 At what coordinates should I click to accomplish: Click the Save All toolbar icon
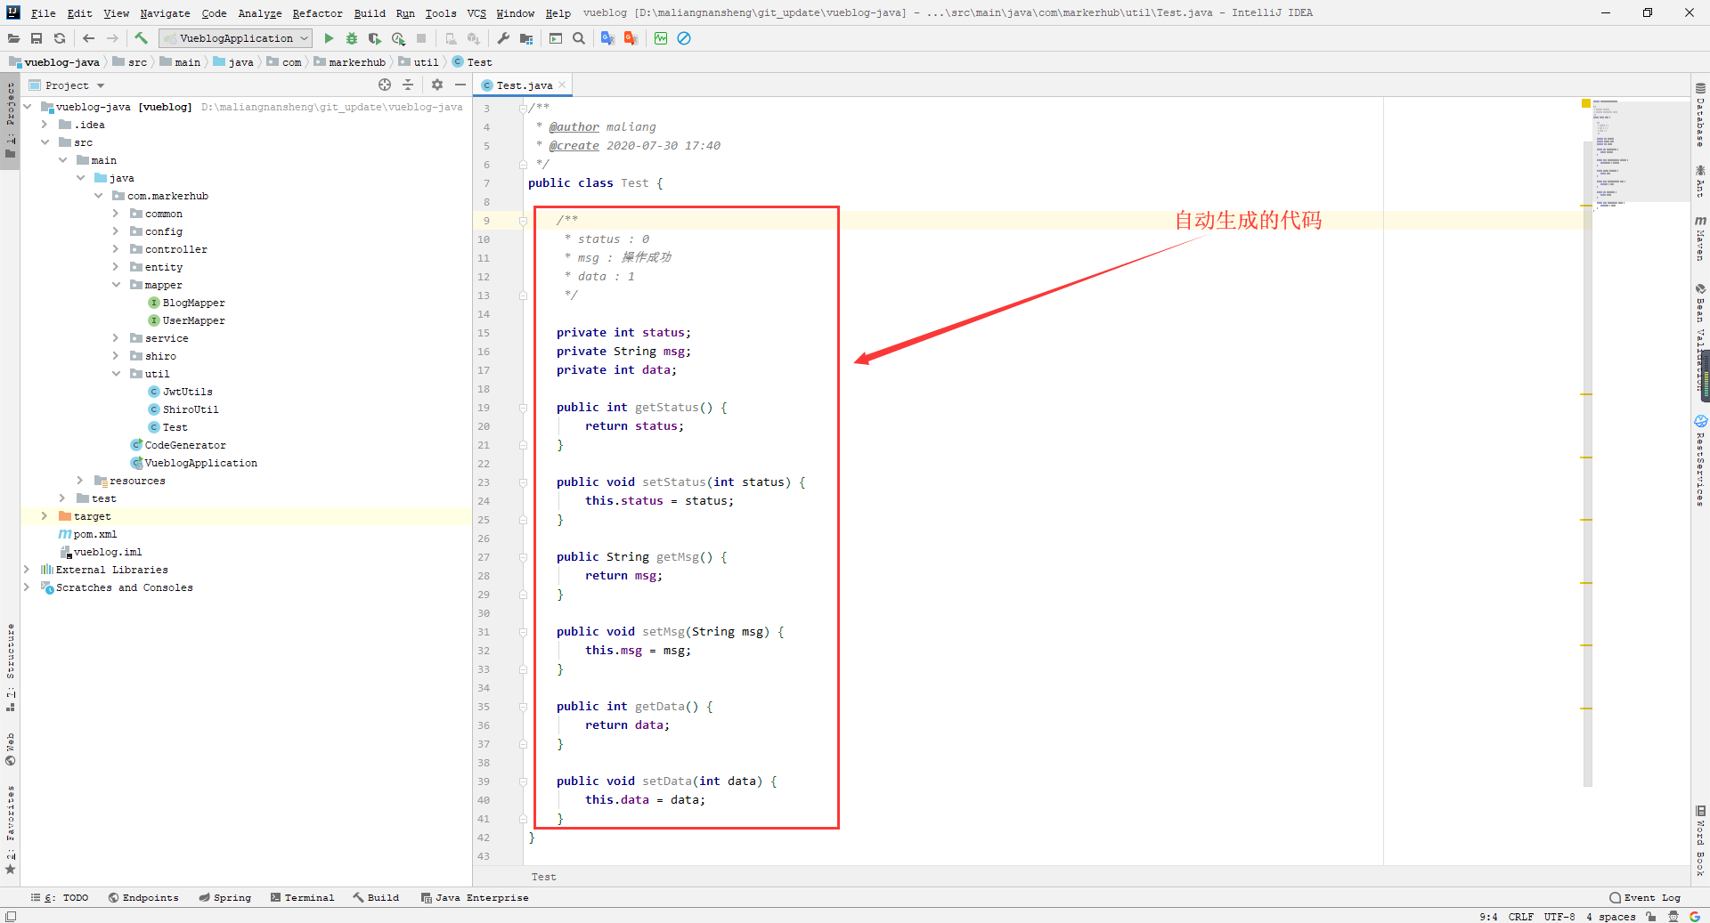[37, 38]
